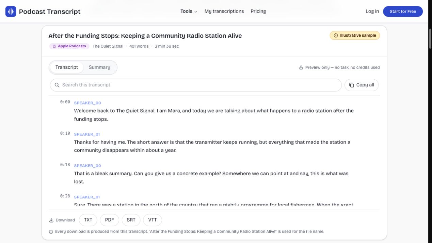Click the Apple Podcasts source badge
The height and width of the screenshot is (243, 432).
click(x=69, y=46)
